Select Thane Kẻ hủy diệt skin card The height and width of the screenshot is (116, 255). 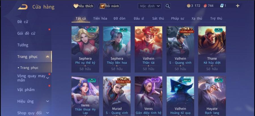[x=212, y=49]
